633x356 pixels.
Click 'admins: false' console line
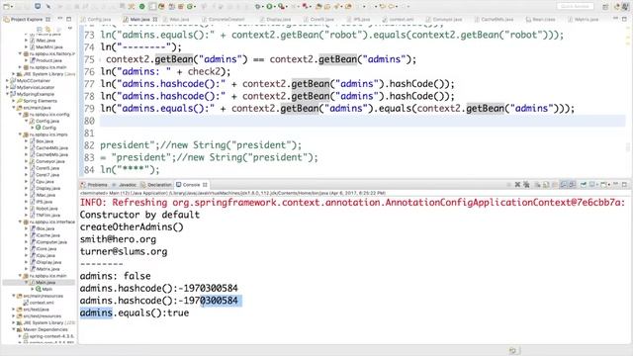point(115,276)
